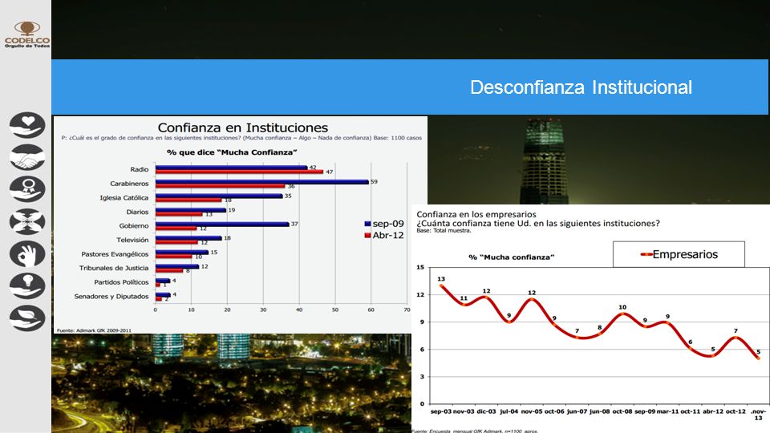The image size is (770, 433).
Task: Click the 'Gobierno' bar label
Action: [134, 226]
